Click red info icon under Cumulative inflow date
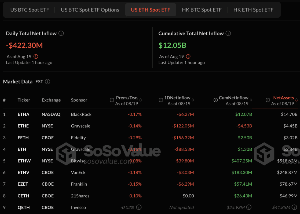 pos(188,56)
